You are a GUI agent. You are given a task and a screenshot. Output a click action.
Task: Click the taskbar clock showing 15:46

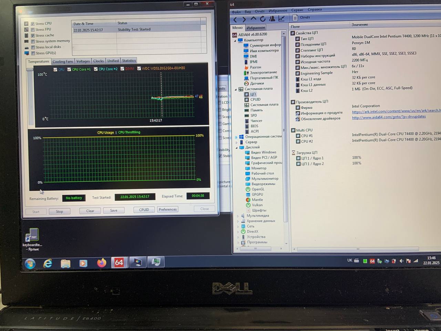(431, 260)
